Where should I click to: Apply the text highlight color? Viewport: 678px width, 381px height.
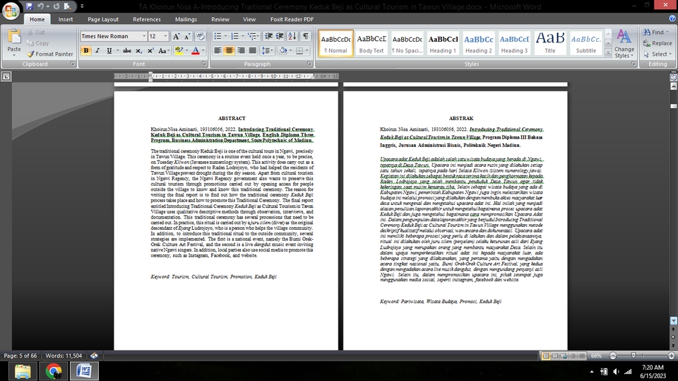click(x=178, y=51)
